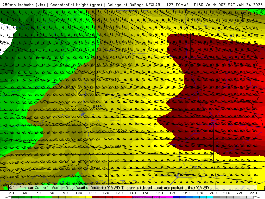Click the "250mb Isotachs (kts)" title text
The image size is (265, 199).
[24, 5]
